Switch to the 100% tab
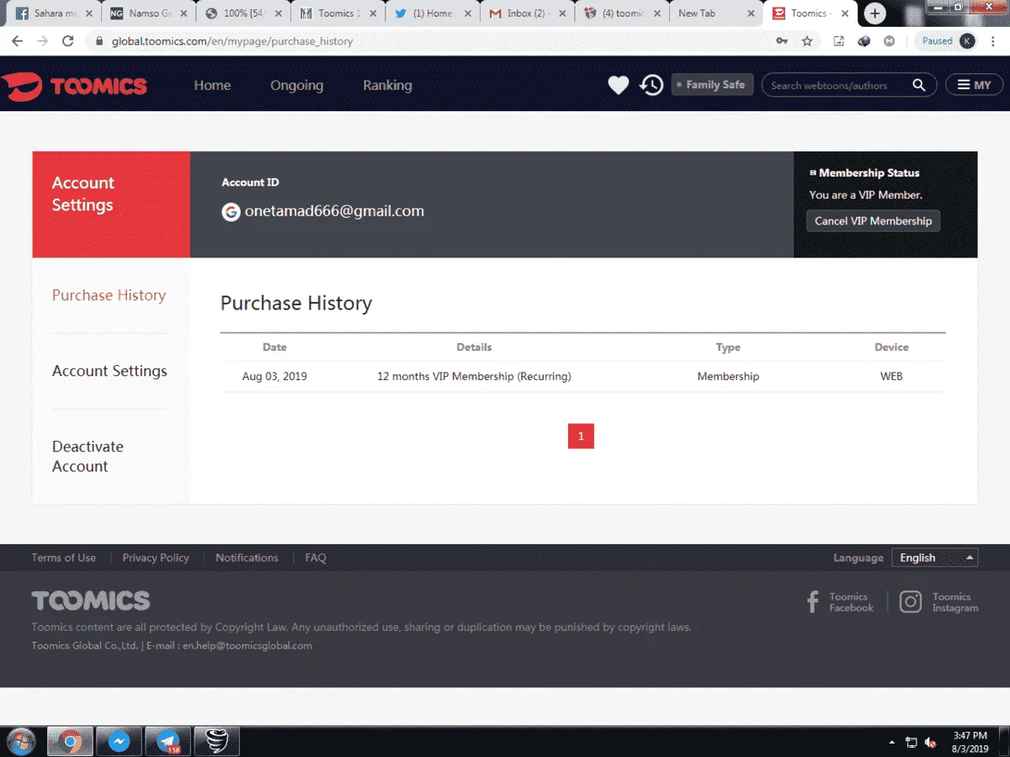The height and width of the screenshot is (757, 1010). click(243, 13)
